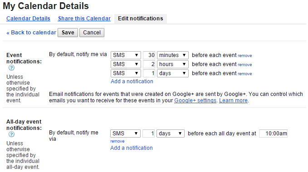Select the Edit notifications tab
The width and height of the screenshot is (308, 172).
coord(141,19)
